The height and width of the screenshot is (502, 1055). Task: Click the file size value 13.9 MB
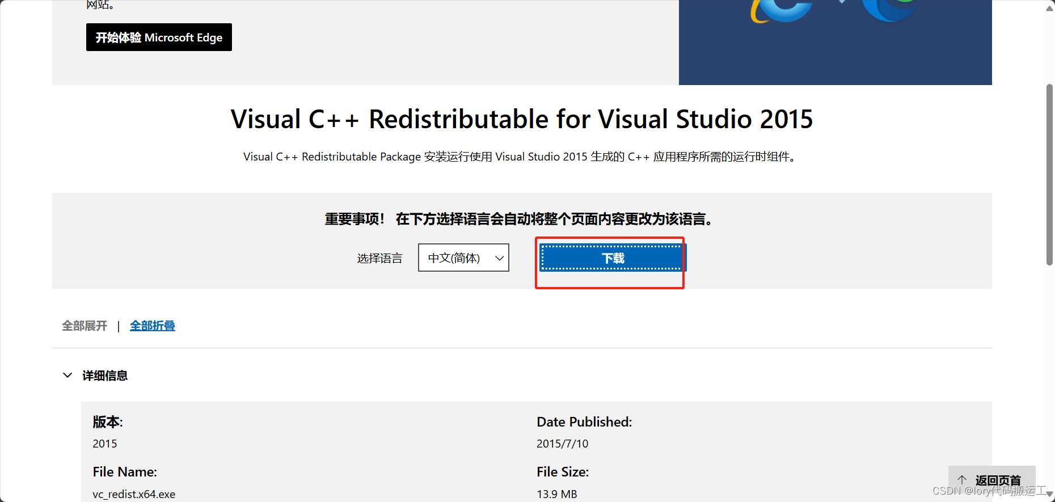click(x=556, y=494)
